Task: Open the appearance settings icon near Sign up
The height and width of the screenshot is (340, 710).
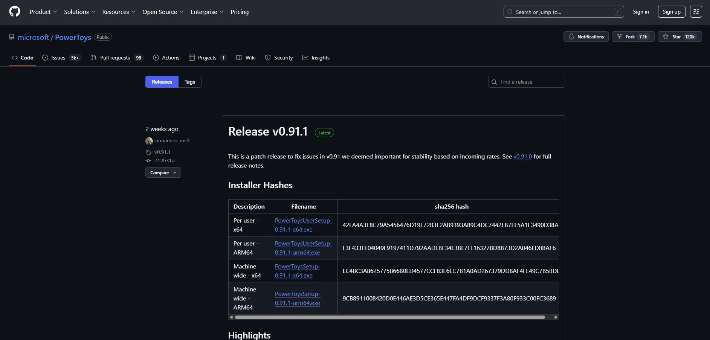Action: 696,12
